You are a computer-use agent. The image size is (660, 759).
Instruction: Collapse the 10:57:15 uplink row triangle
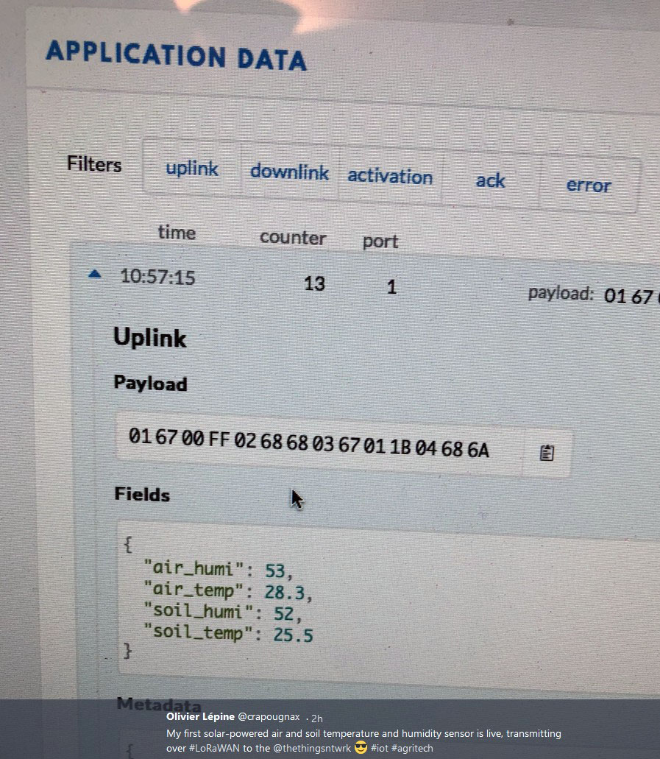(x=95, y=275)
